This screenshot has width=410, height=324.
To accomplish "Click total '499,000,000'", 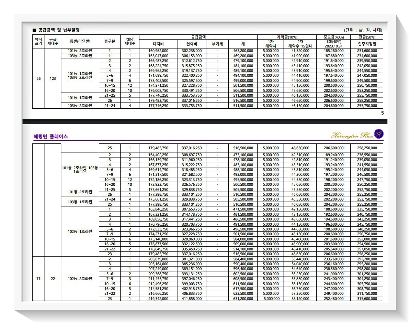I will [x=243, y=81].
